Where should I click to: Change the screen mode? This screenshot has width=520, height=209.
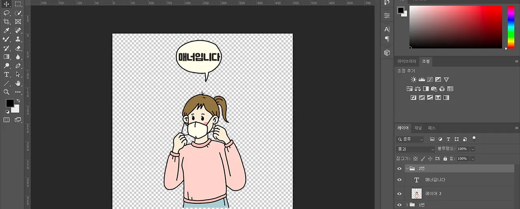click(18, 120)
